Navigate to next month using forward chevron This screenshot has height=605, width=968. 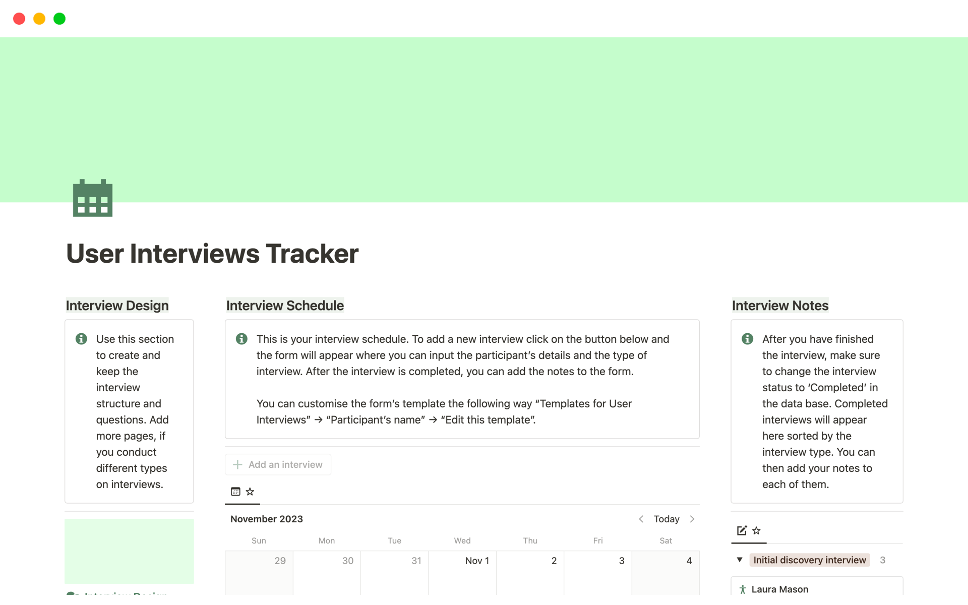(x=692, y=519)
